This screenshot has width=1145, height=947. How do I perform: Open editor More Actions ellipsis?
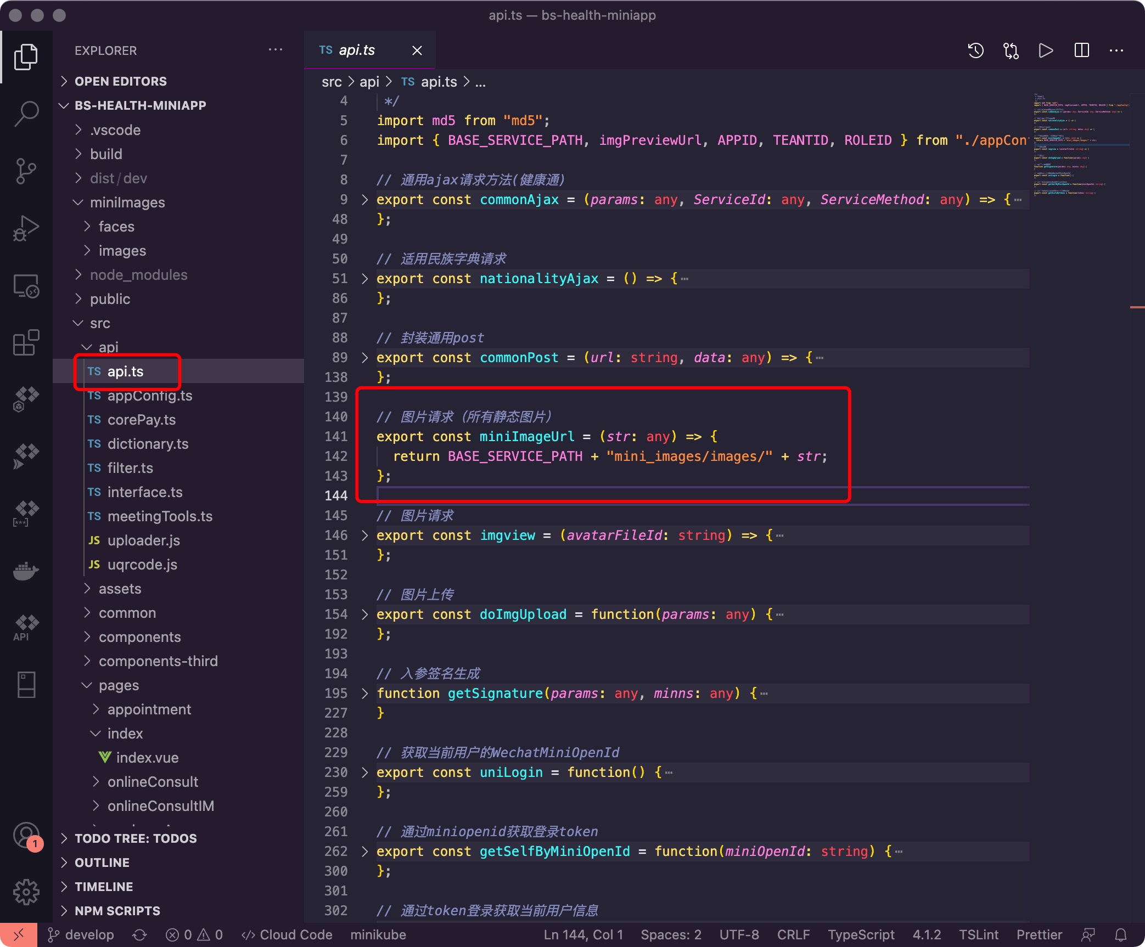coord(1116,50)
